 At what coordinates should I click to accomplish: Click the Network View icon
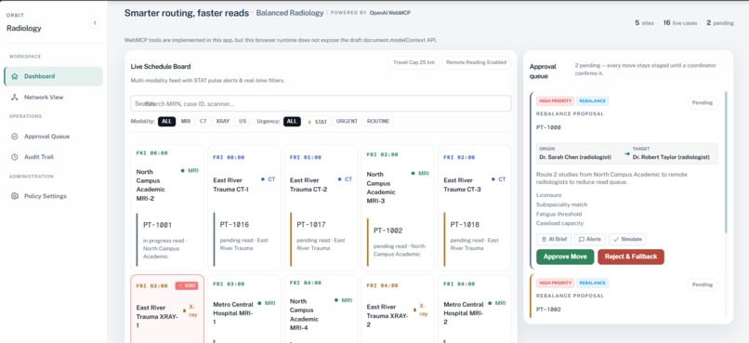coord(14,98)
